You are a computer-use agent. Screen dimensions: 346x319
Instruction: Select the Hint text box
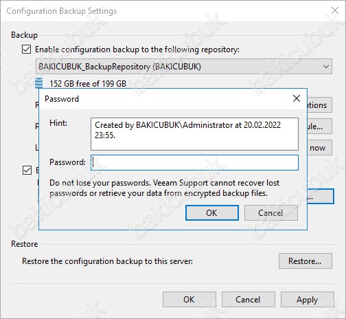194,134
